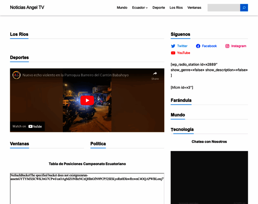Open the Facebook logo icon
The image size is (258, 204).
click(x=198, y=46)
